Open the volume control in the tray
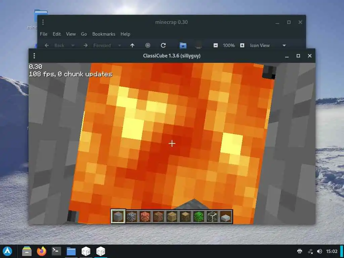 [320, 251]
